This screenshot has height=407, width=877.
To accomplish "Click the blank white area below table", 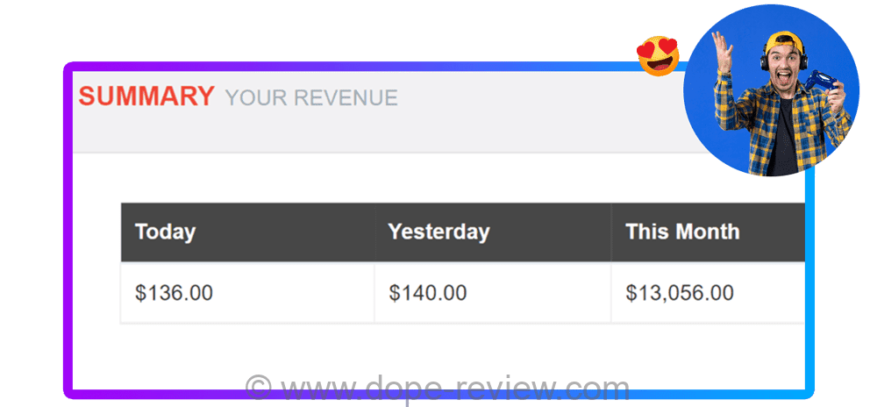I will click(x=438, y=351).
